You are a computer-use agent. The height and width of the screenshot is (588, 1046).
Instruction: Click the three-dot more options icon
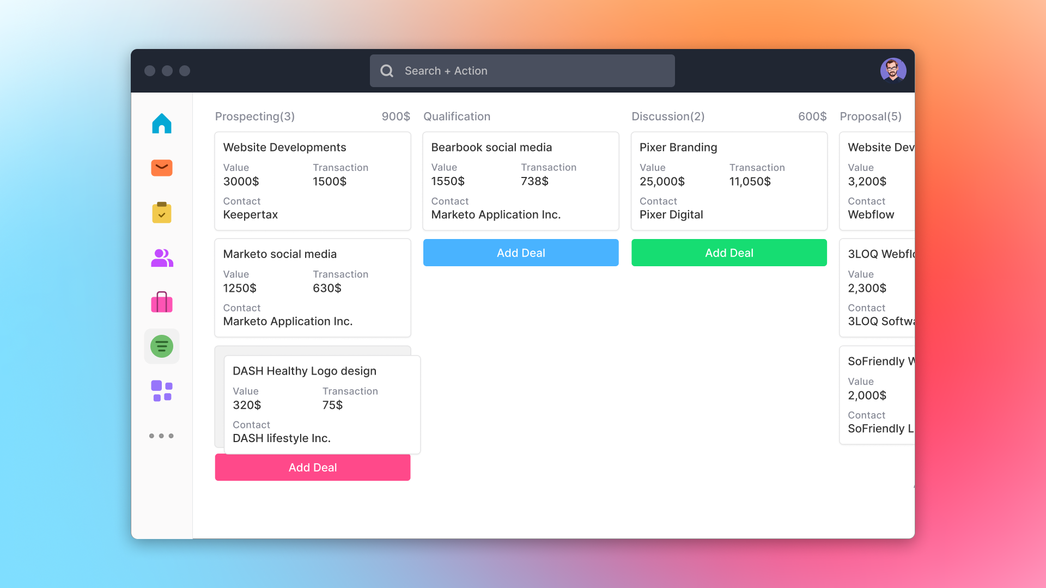[161, 436]
